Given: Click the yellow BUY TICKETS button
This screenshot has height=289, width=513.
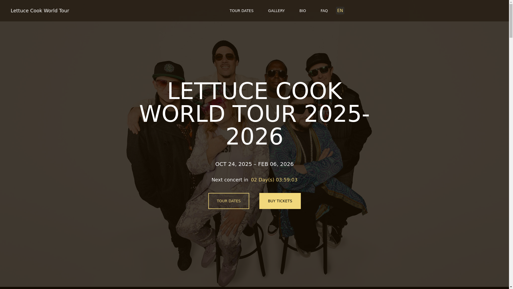Looking at the screenshot, I should tap(280, 201).
